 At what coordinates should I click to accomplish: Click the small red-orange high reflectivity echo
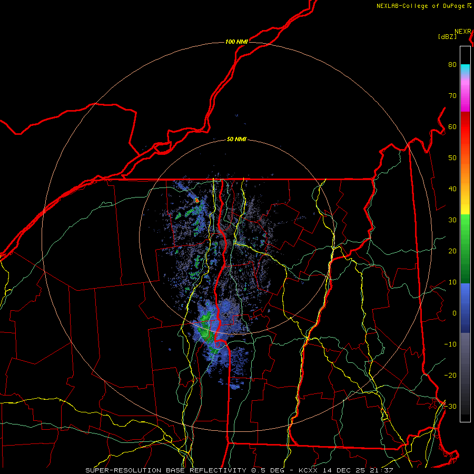[197, 200]
